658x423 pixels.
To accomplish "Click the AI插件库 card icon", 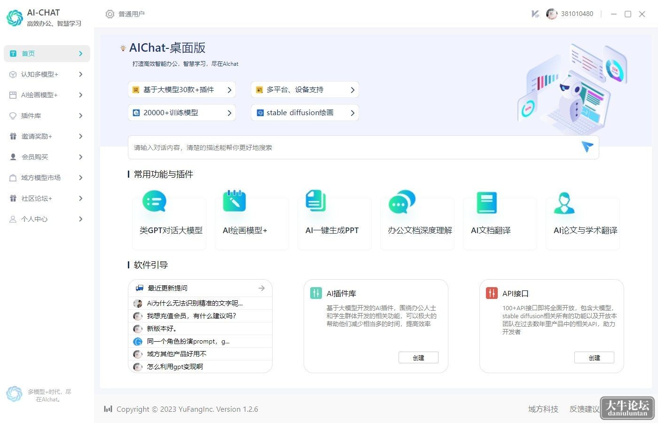I will pyautogui.click(x=316, y=293).
